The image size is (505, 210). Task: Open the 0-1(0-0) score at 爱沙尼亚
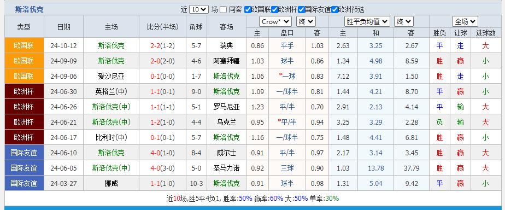coord(163,77)
